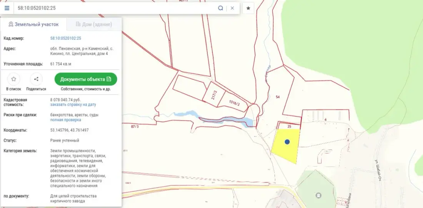The height and width of the screenshot is (208, 423).
Task: Open Документы объекта green button
Action: tap(86, 79)
